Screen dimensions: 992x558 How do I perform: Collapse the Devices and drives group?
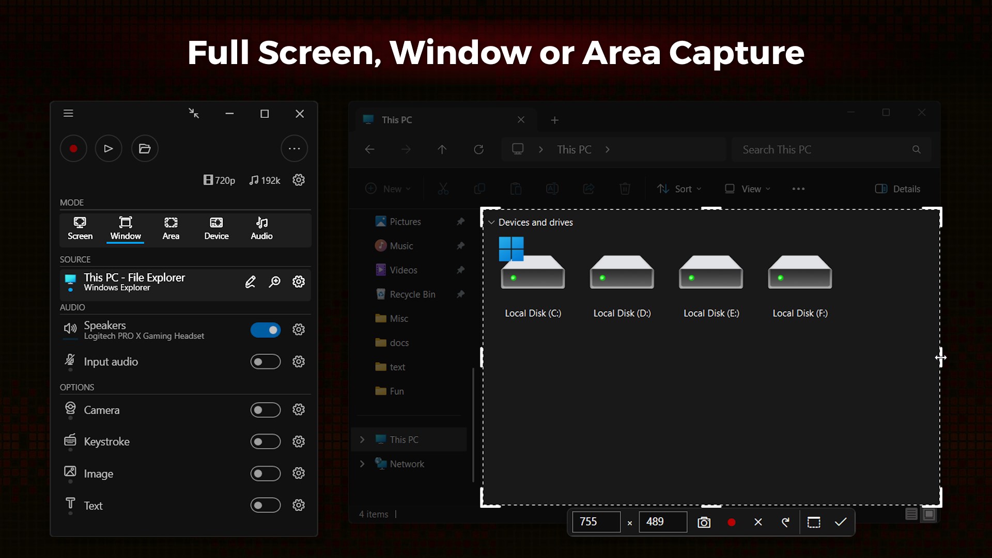[491, 223]
